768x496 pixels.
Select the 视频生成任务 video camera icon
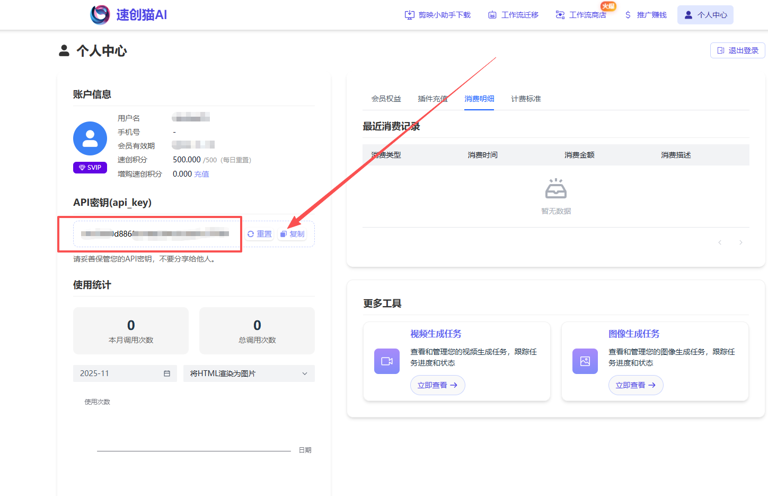(386, 361)
